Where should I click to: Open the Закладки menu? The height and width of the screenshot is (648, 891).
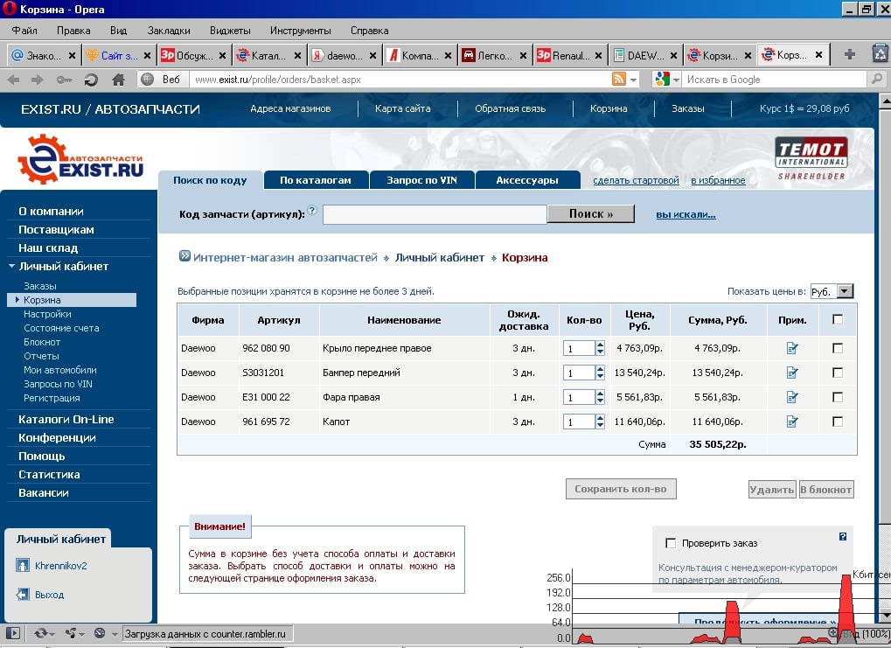point(169,31)
